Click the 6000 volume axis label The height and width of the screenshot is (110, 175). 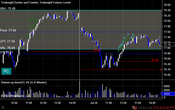click(x=167, y=86)
